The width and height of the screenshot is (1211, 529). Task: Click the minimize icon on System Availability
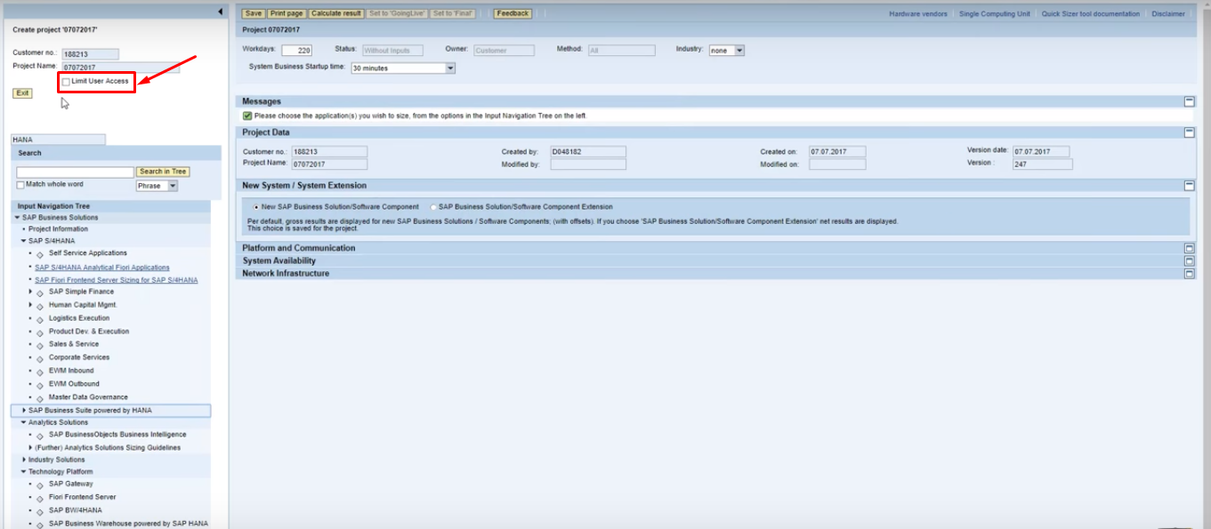point(1189,260)
